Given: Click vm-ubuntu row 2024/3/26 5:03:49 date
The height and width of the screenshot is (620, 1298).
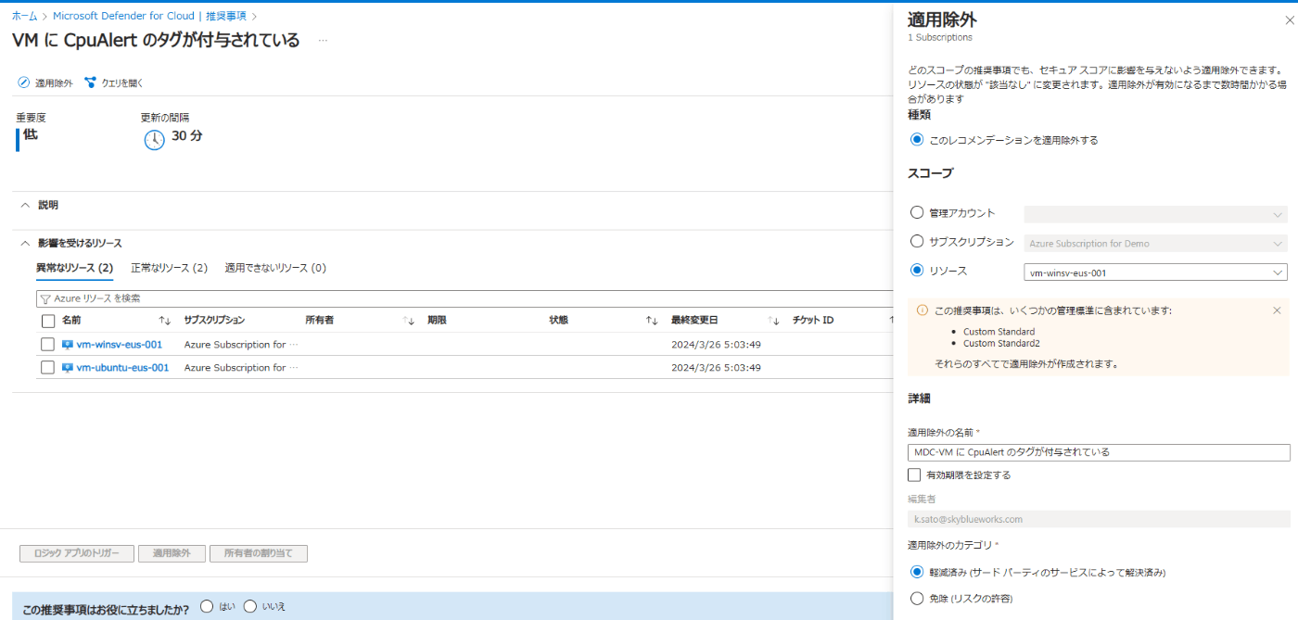Looking at the screenshot, I should 716,368.
